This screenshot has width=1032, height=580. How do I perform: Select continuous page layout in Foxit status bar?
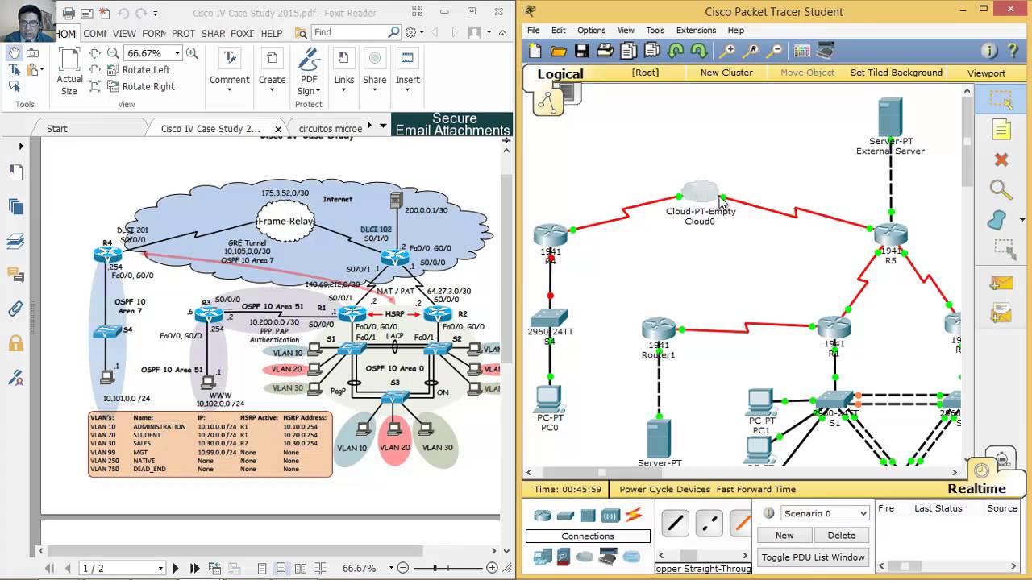281,568
